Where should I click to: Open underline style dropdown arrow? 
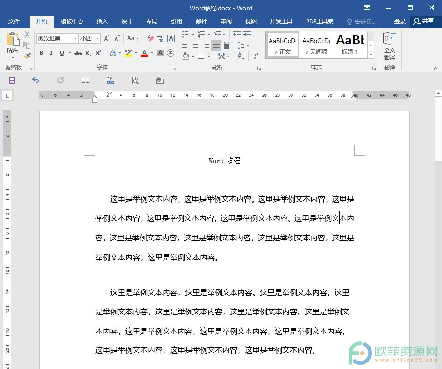tap(70, 53)
